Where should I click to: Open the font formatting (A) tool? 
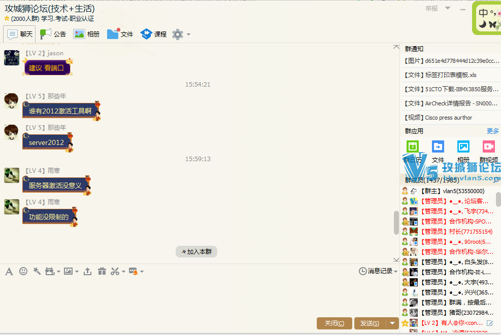click(x=9, y=272)
